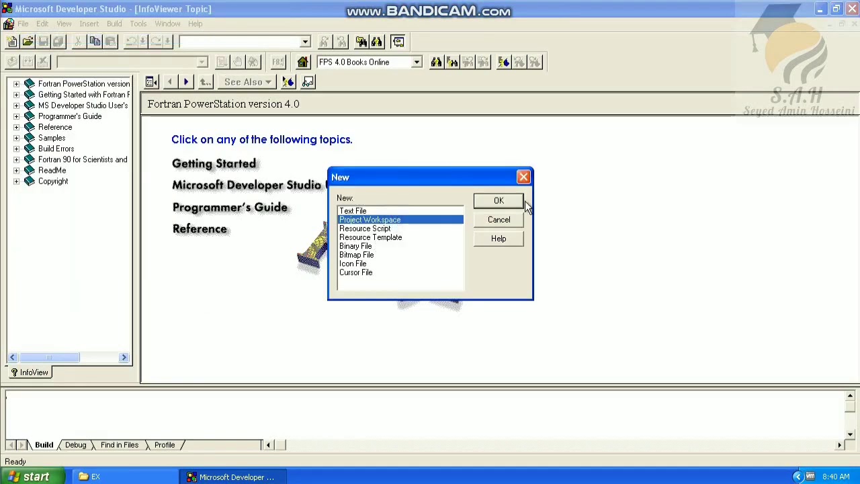Click the Previous topic left arrow
Viewport: 860px width, 484px height.
pos(170,82)
